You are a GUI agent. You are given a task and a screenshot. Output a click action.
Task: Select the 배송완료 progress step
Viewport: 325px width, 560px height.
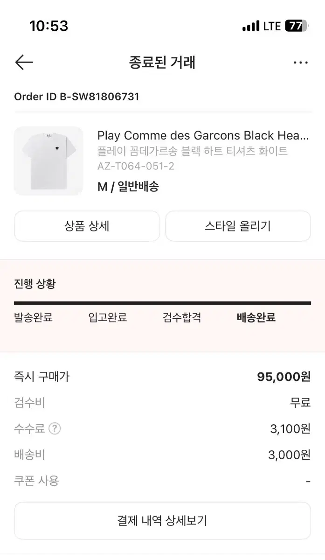pyautogui.click(x=255, y=317)
